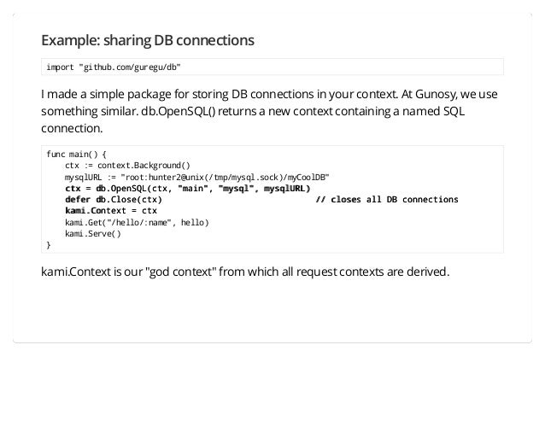545x421 pixels.
Task: Click the mysqlURL assignment line
Action: 196,177
